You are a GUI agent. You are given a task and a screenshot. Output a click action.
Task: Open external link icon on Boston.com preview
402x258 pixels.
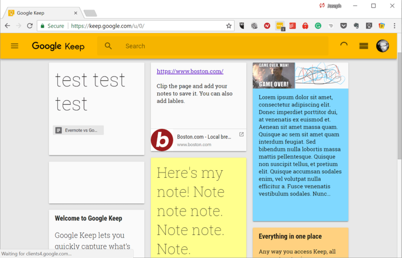click(x=241, y=135)
